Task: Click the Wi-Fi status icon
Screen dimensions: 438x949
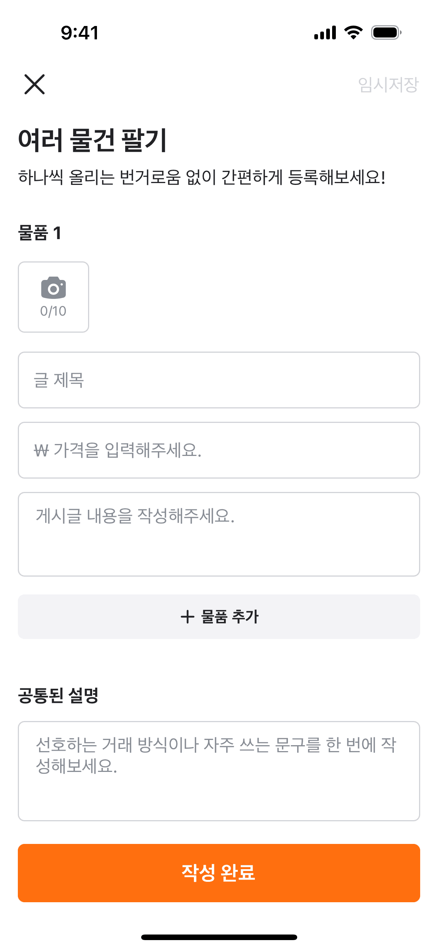Action: click(353, 33)
